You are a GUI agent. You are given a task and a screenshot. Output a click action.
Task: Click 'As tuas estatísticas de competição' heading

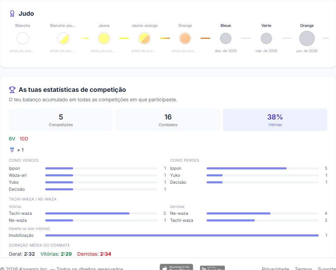pos(72,90)
